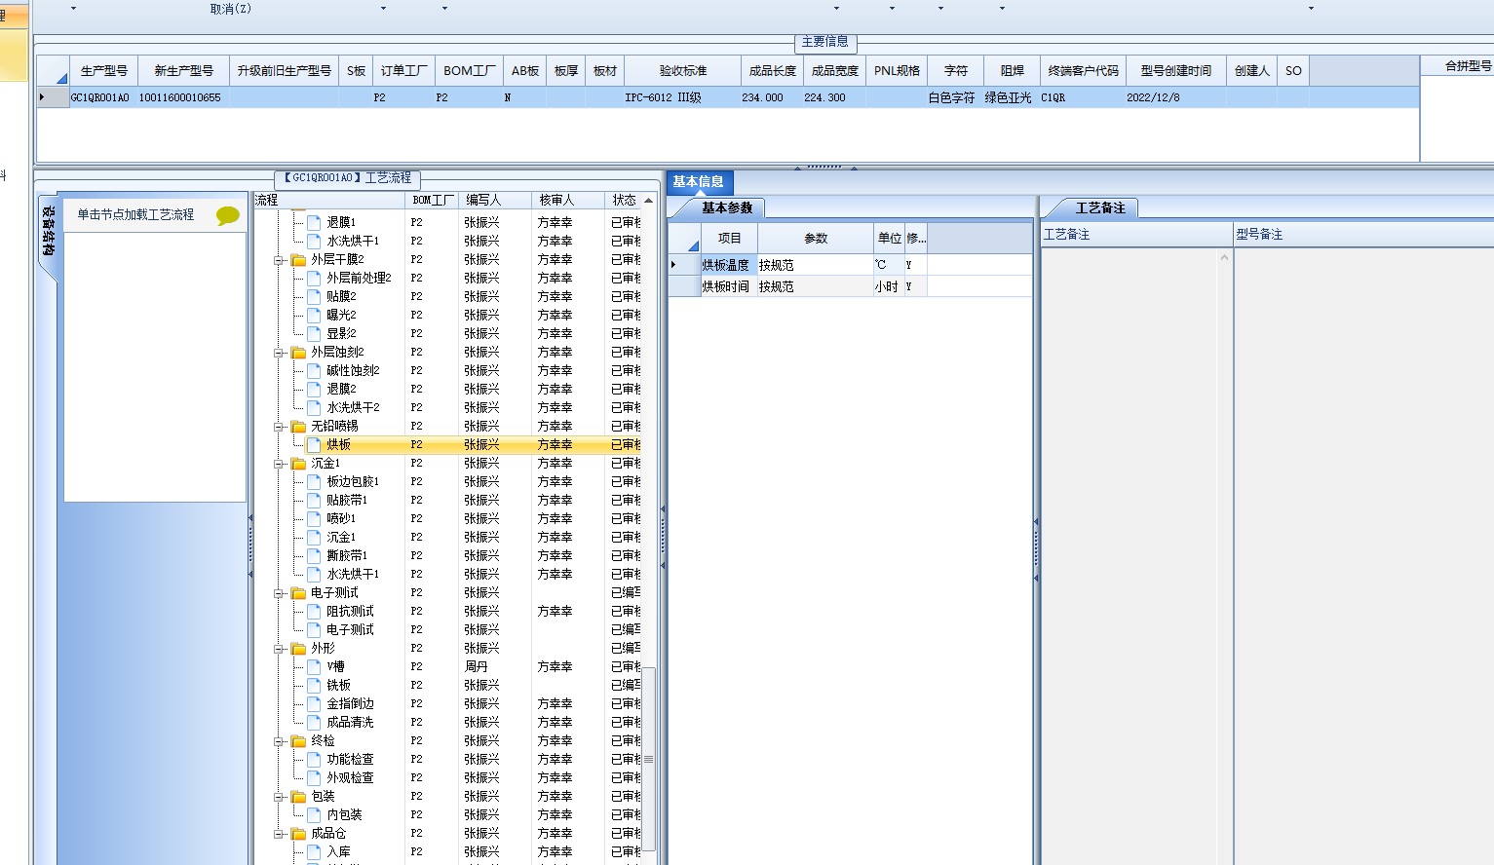Image resolution: width=1494 pixels, height=865 pixels.
Task: Click the document icon beside 贴膜2
Action: pyautogui.click(x=314, y=296)
